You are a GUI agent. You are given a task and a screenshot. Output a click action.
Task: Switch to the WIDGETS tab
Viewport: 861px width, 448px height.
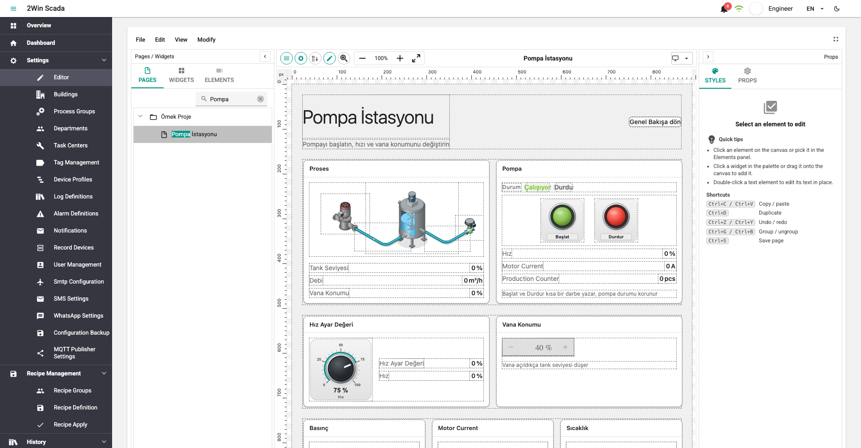click(181, 75)
